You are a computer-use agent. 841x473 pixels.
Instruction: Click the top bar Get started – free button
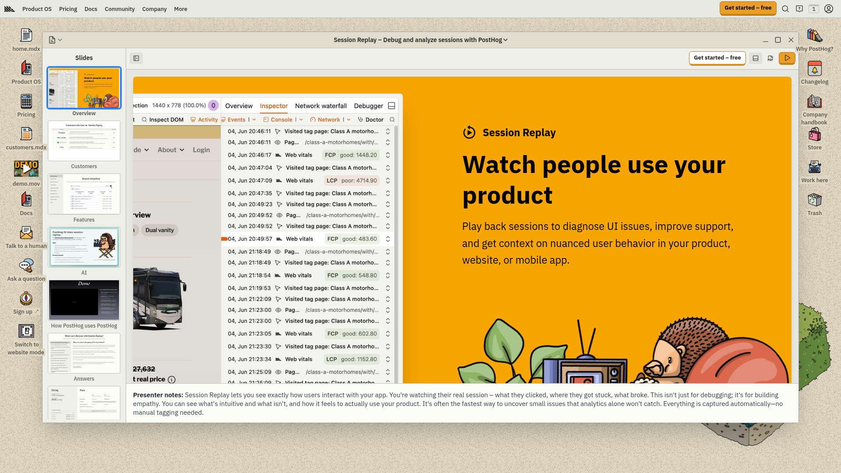(748, 8)
